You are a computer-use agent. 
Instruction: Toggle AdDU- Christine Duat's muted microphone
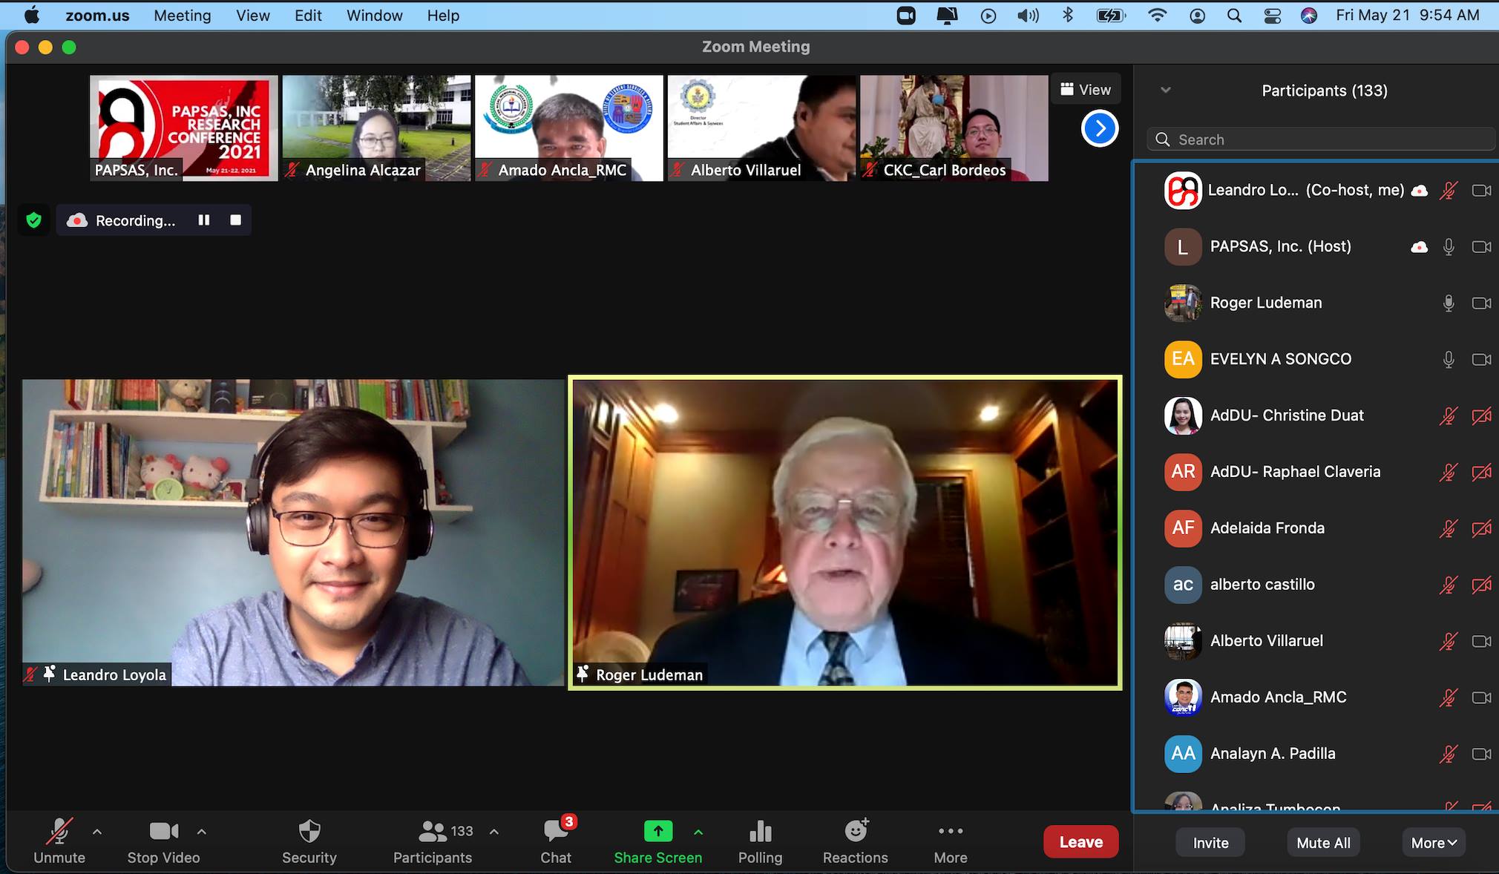[x=1448, y=415]
